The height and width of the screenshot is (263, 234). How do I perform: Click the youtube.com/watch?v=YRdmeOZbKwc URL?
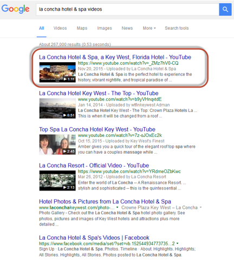click(129, 172)
